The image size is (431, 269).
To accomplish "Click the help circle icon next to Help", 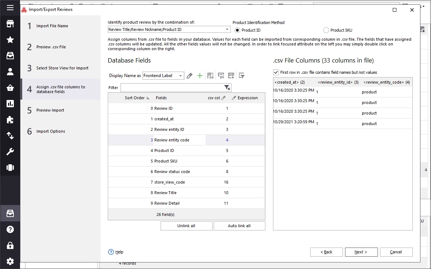I will (x=111, y=252).
